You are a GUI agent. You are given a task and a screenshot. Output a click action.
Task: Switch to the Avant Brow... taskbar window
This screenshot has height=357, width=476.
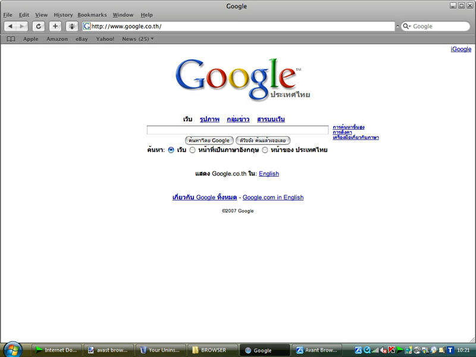[x=317, y=350]
